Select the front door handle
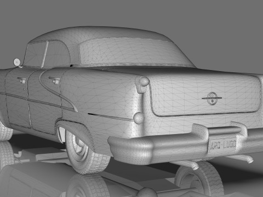Image resolution: width=263 pixels, height=197 pixels. 22,80
